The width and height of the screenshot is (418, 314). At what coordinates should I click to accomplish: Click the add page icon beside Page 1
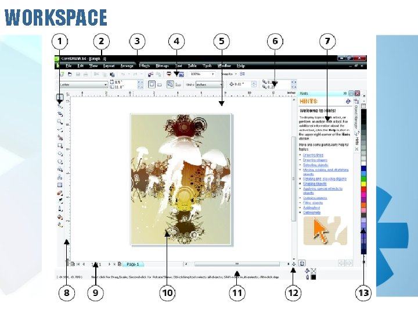(120, 264)
